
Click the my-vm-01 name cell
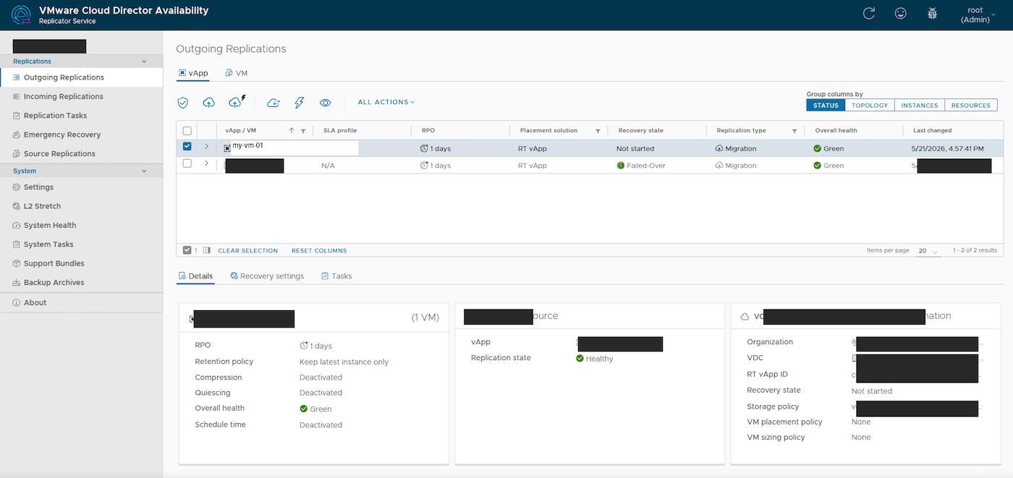click(x=292, y=148)
